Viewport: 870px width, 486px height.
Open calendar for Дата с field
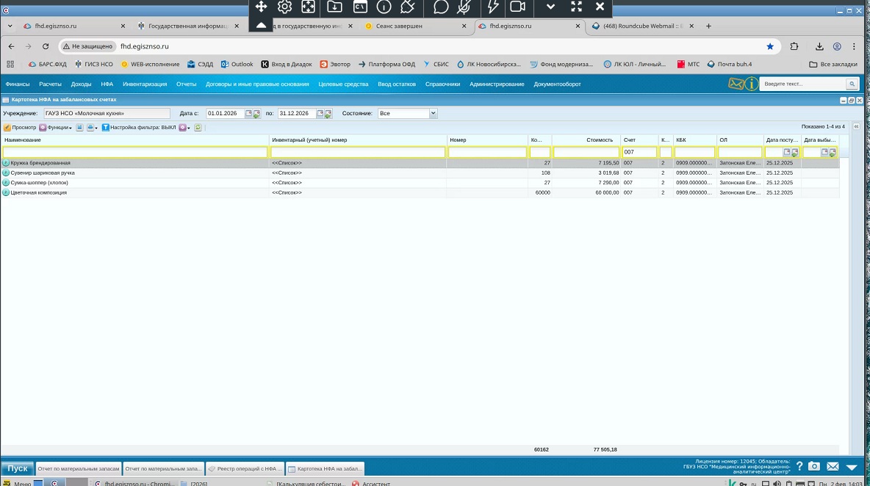pos(248,113)
